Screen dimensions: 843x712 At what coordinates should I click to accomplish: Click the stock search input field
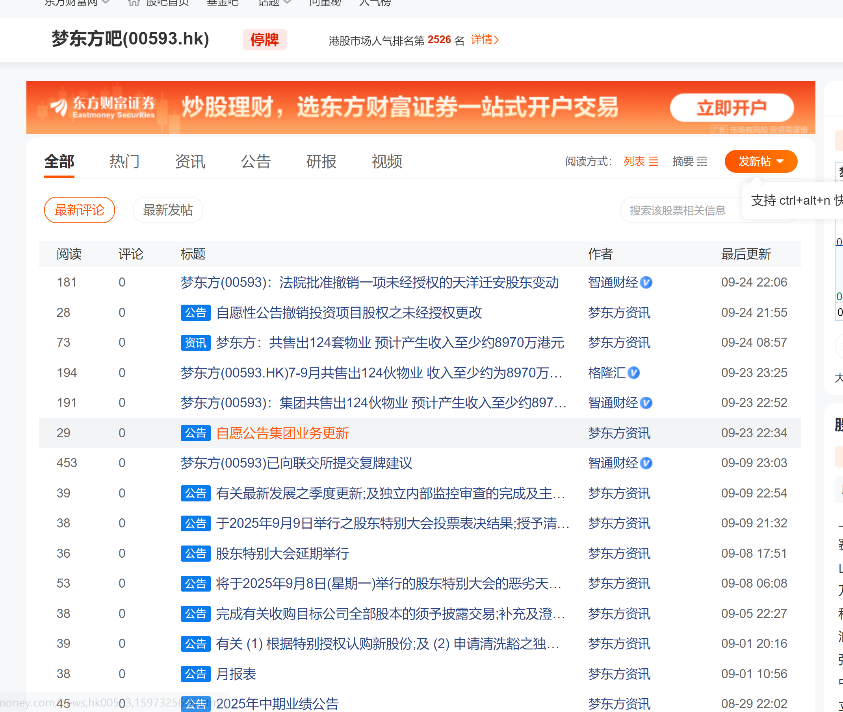pyautogui.click(x=679, y=210)
